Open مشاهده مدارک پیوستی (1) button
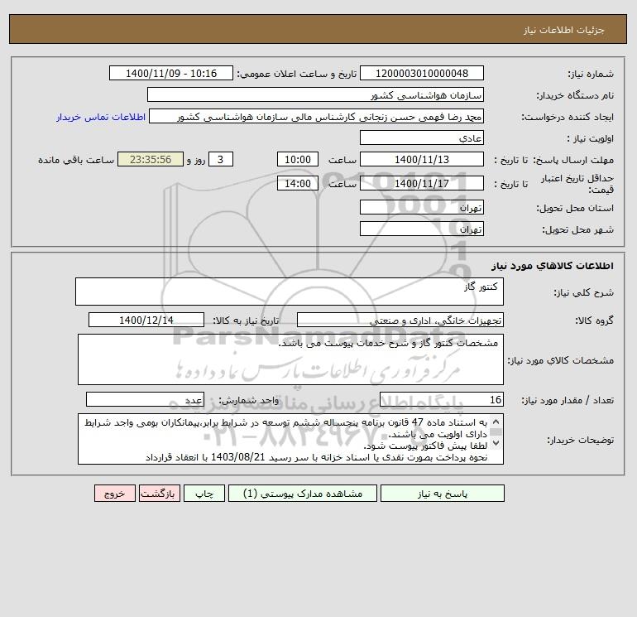Viewport: 637px width, 617px height. coord(303,494)
